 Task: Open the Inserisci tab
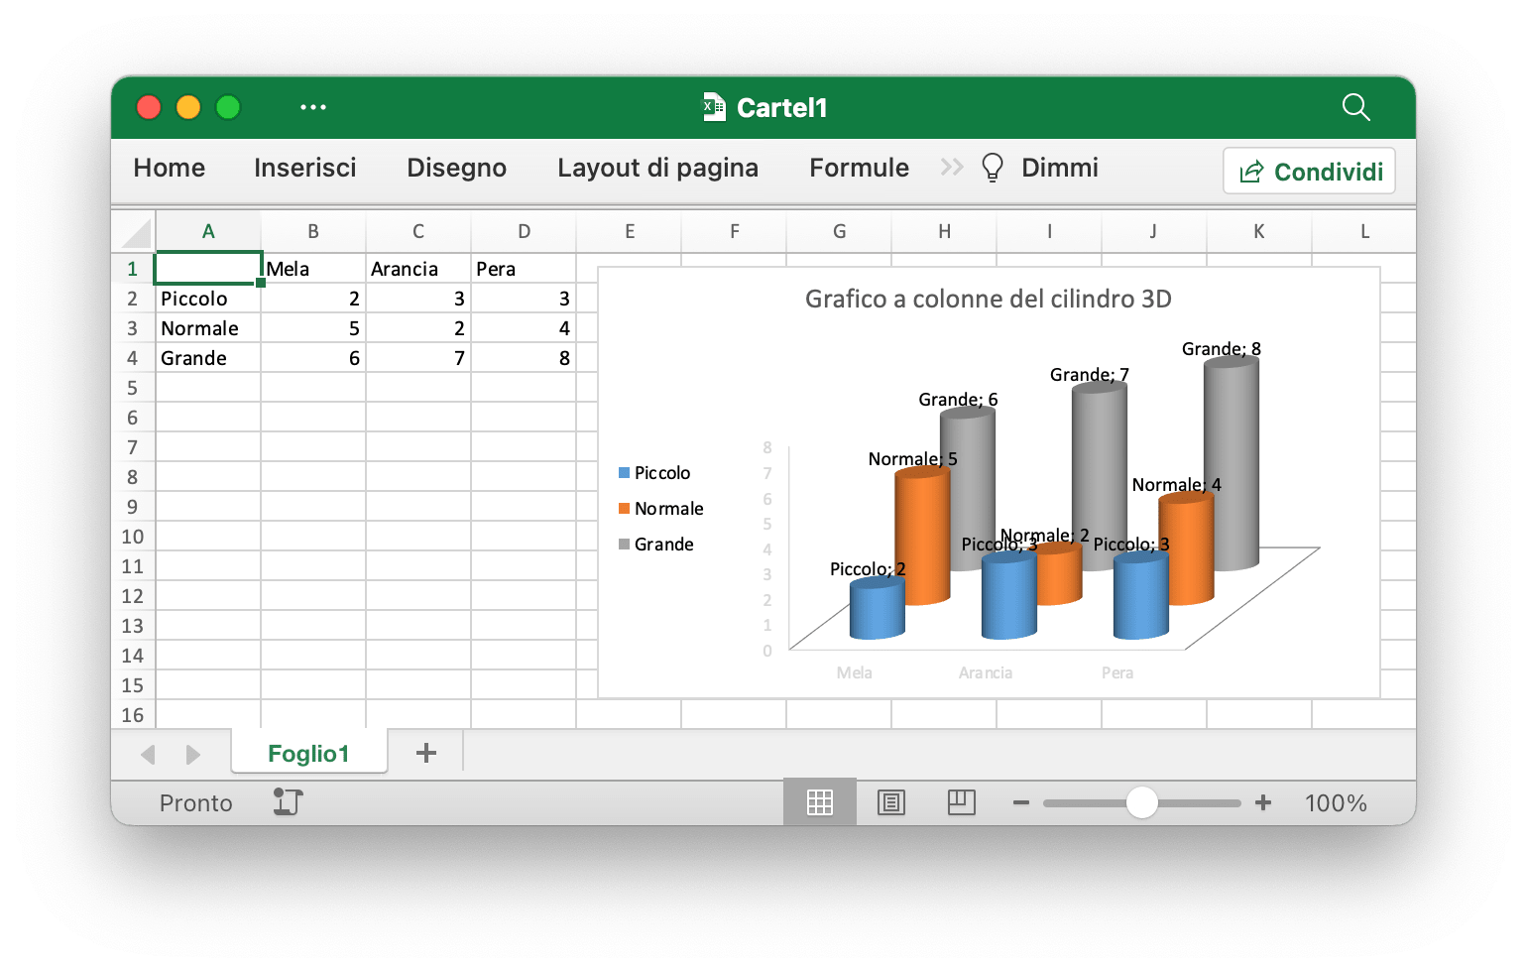tap(305, 168)
